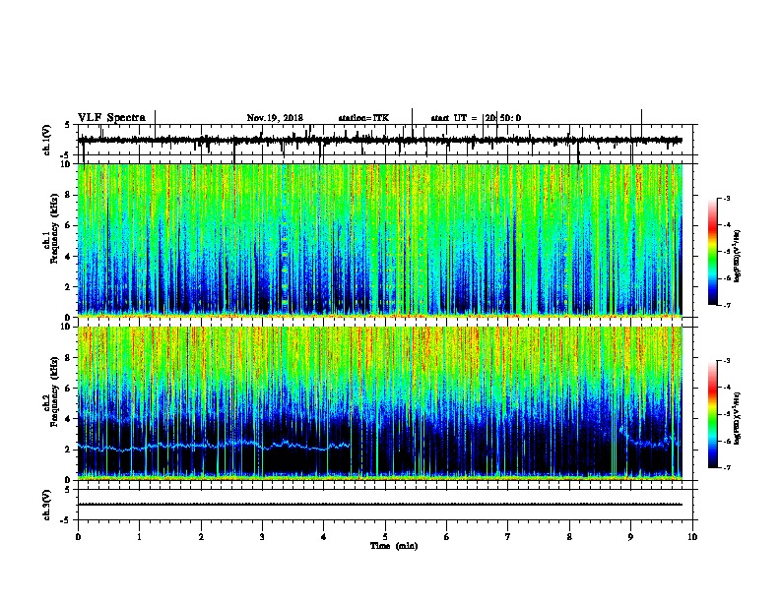This screenshot has height=602, width=780.
Task: Click tick label "6" on the time axis
Action: (x=446, y=537)
